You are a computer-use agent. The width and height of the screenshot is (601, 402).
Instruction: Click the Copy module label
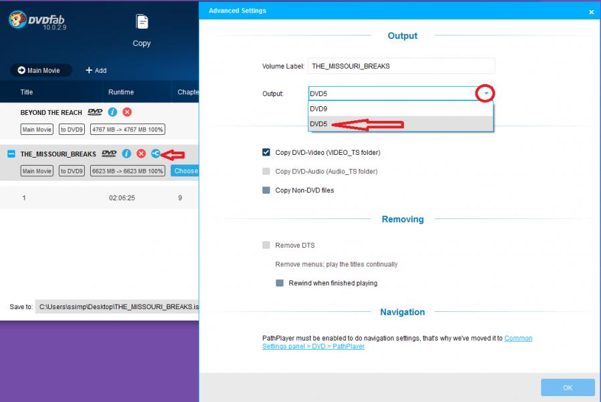point(142,43)
